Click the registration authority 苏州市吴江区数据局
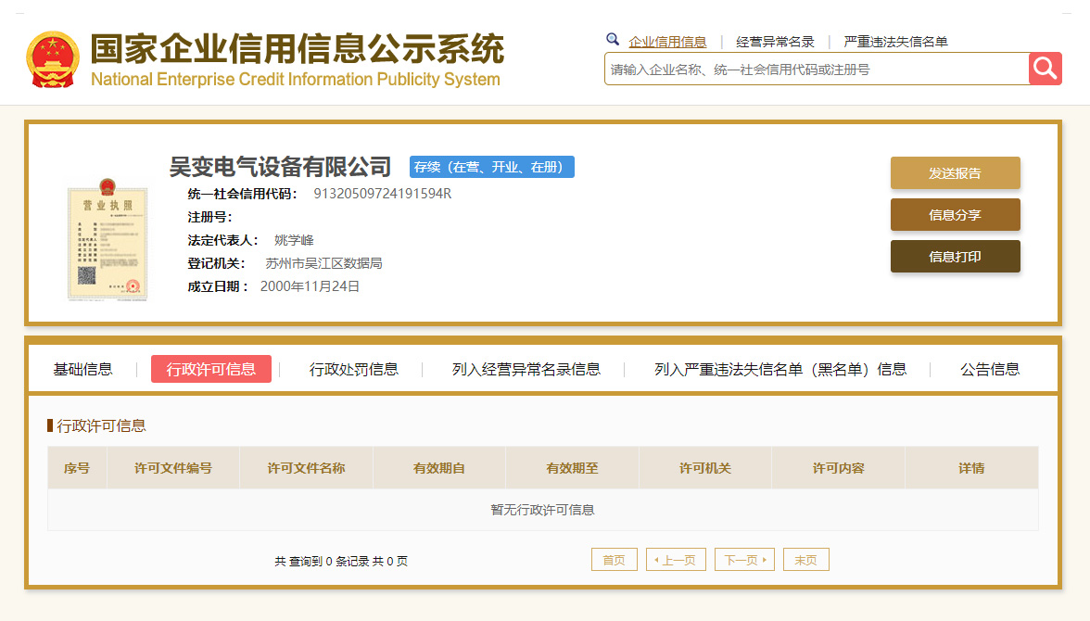The width and height of the screenshot is (1090, 621). coord(324,263)
